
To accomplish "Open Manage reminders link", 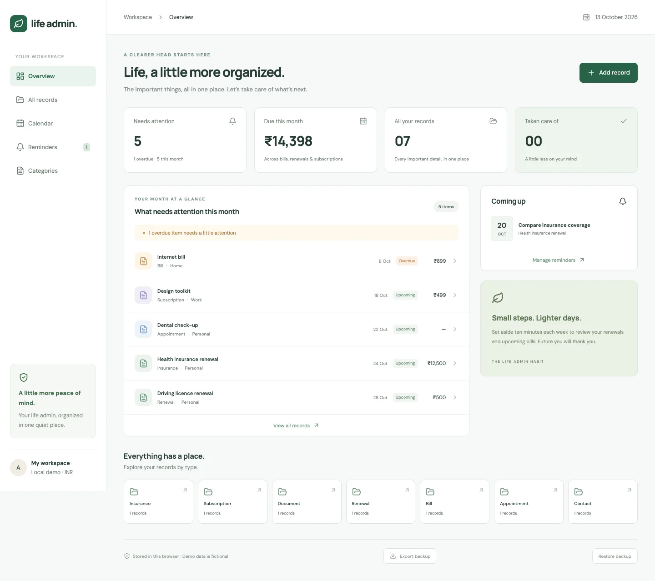I will [559, 260].
